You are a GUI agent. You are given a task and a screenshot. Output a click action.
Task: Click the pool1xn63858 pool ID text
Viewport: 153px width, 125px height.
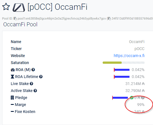[62, 18]
